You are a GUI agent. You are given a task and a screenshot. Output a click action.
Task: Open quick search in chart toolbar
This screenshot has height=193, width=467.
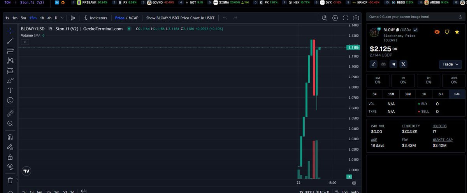click(x=325, y=18)
